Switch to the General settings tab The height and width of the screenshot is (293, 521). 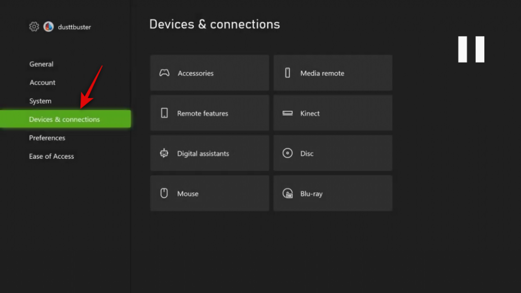41,64
